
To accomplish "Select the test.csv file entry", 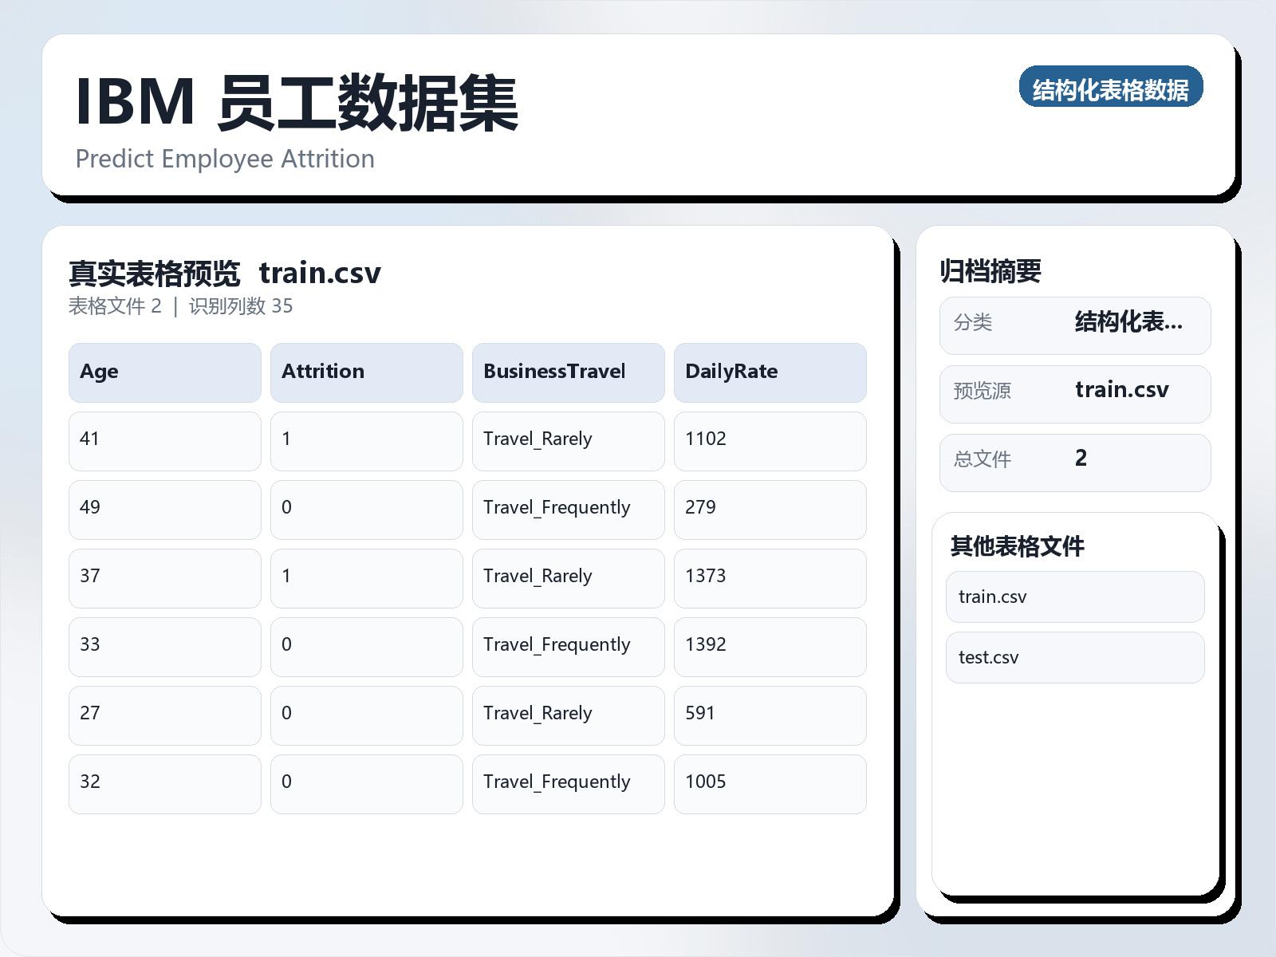I will (1074, 657).
